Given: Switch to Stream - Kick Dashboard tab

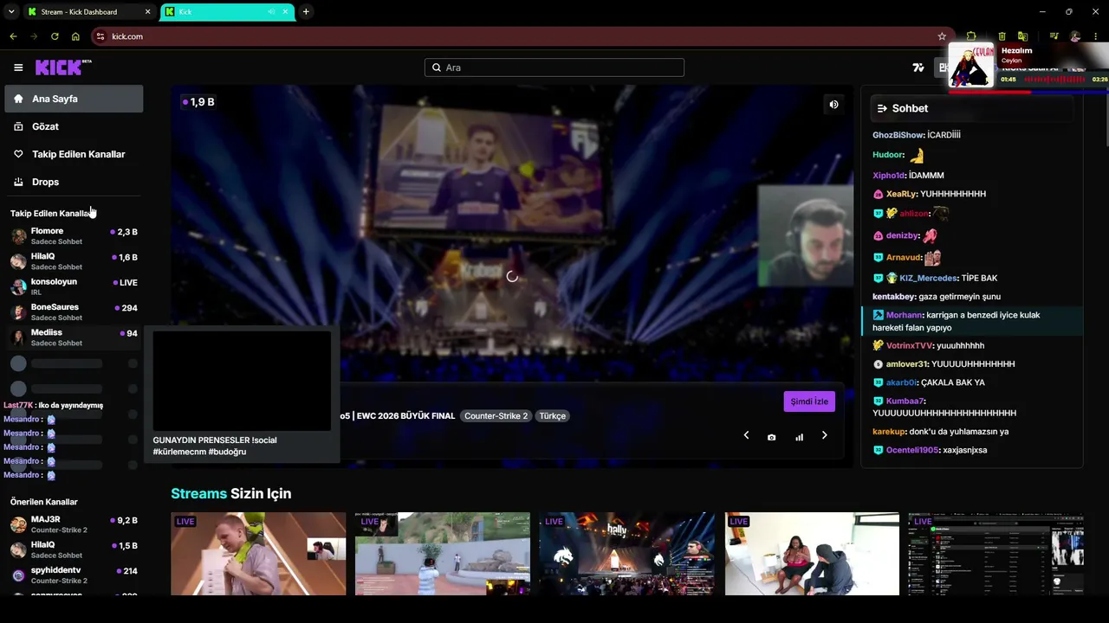Looking at the screenshot, I should pyautogui.click(x=89, y=12).
